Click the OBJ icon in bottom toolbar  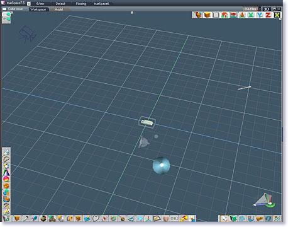(174, 219)
